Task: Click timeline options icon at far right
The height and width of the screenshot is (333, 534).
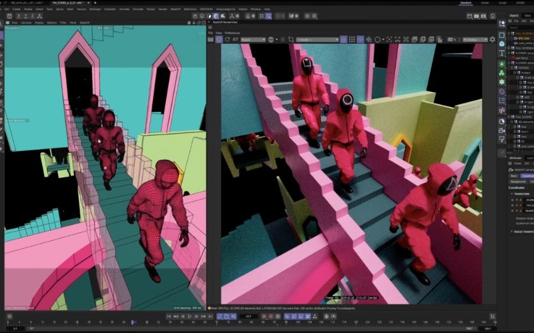Action: point(493,316)
